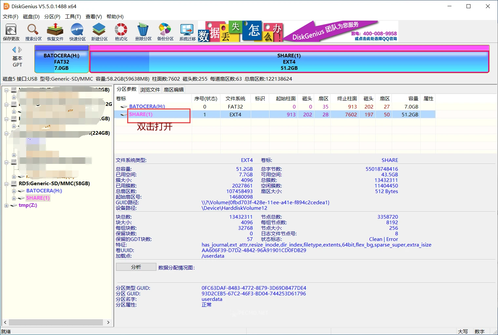Go to previous disk with left arrow

coord(14,49)
